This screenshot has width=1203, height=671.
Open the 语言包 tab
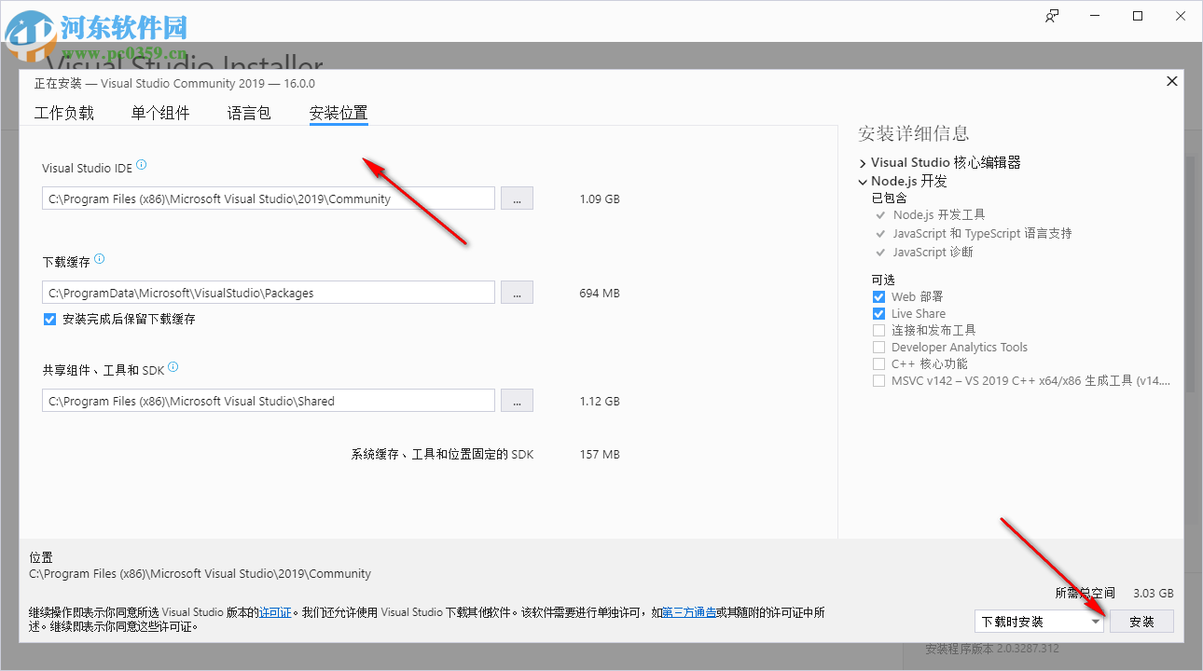(x=248, y=112)
